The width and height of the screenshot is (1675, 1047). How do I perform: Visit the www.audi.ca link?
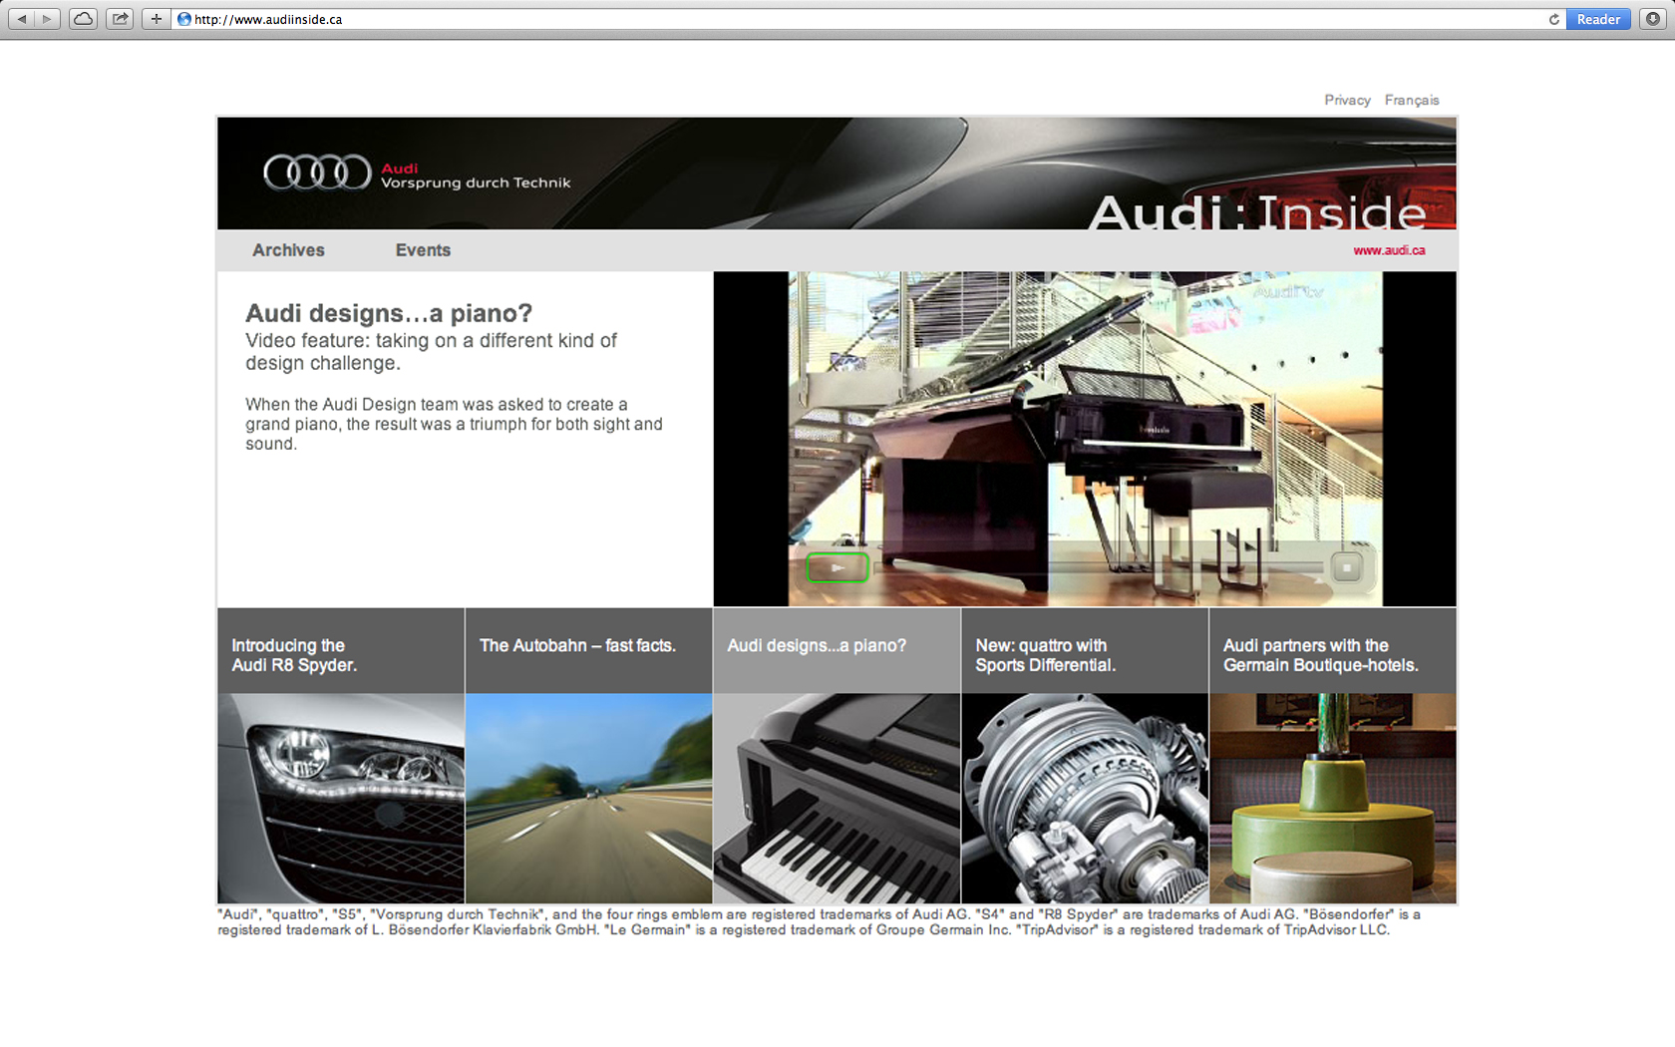pos(1388,250)
